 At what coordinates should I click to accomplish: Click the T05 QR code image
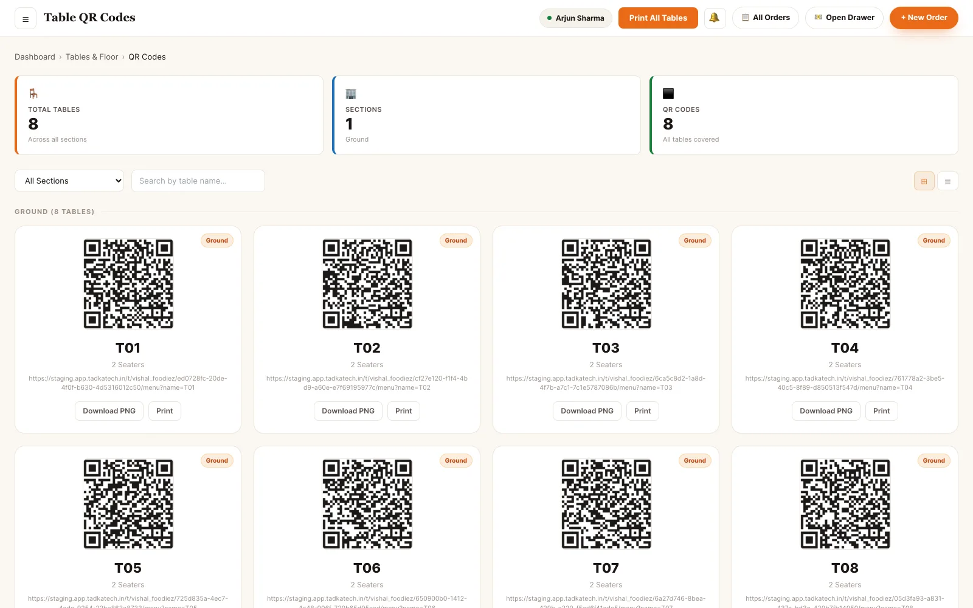click(128, 504)
